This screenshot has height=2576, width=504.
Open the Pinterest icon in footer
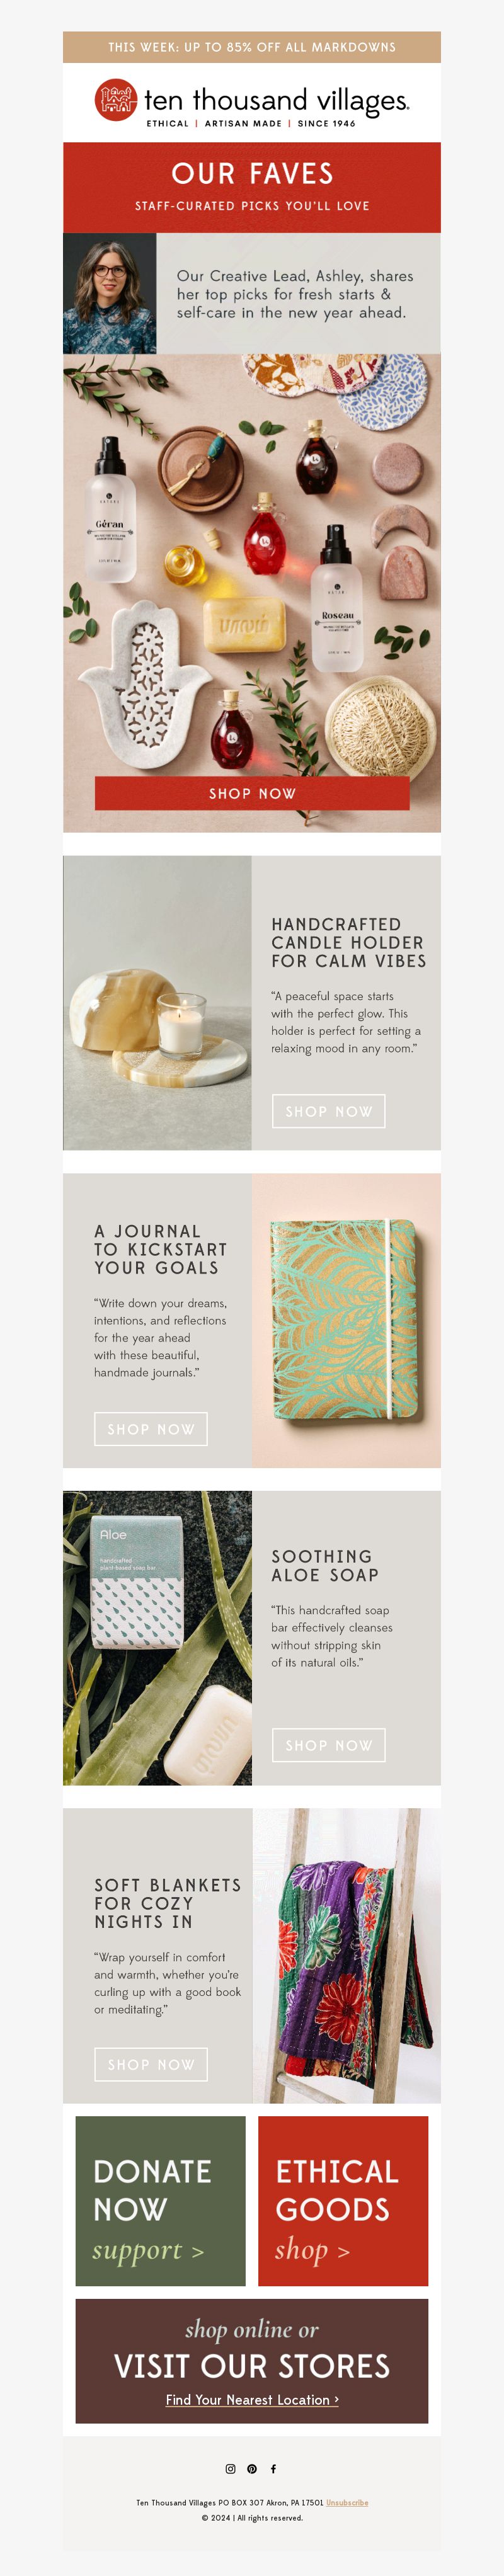point(252,2469)
